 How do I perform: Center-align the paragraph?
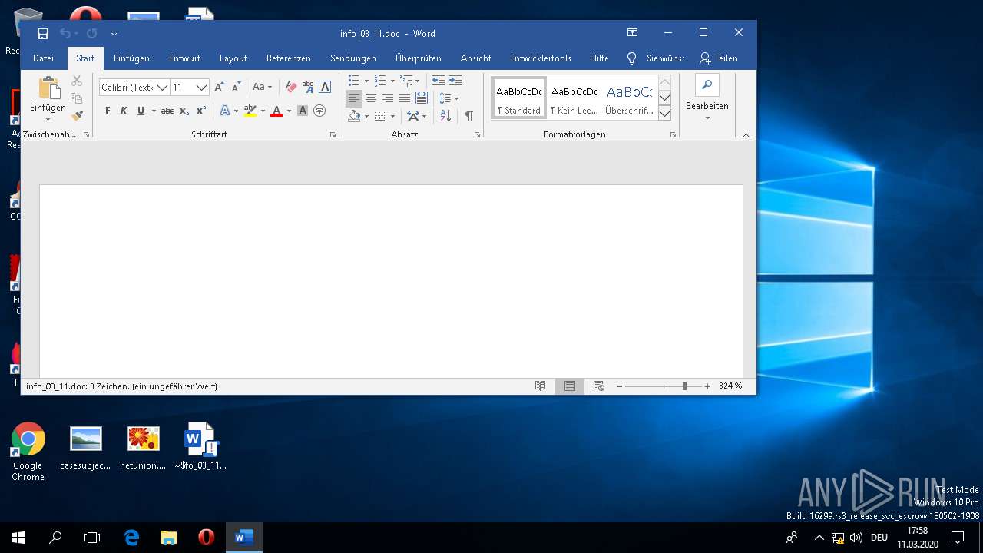point(371,98)
